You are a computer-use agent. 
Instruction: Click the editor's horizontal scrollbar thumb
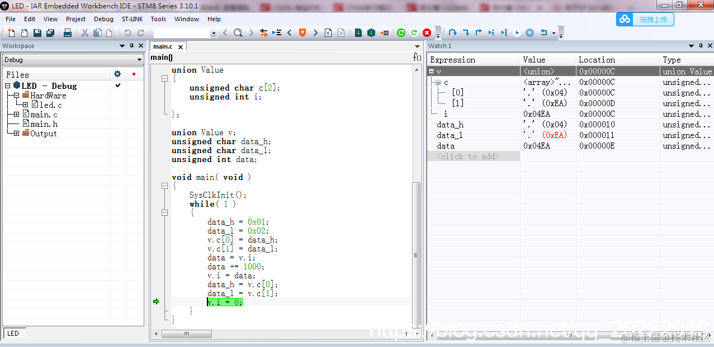coord(187,334)
